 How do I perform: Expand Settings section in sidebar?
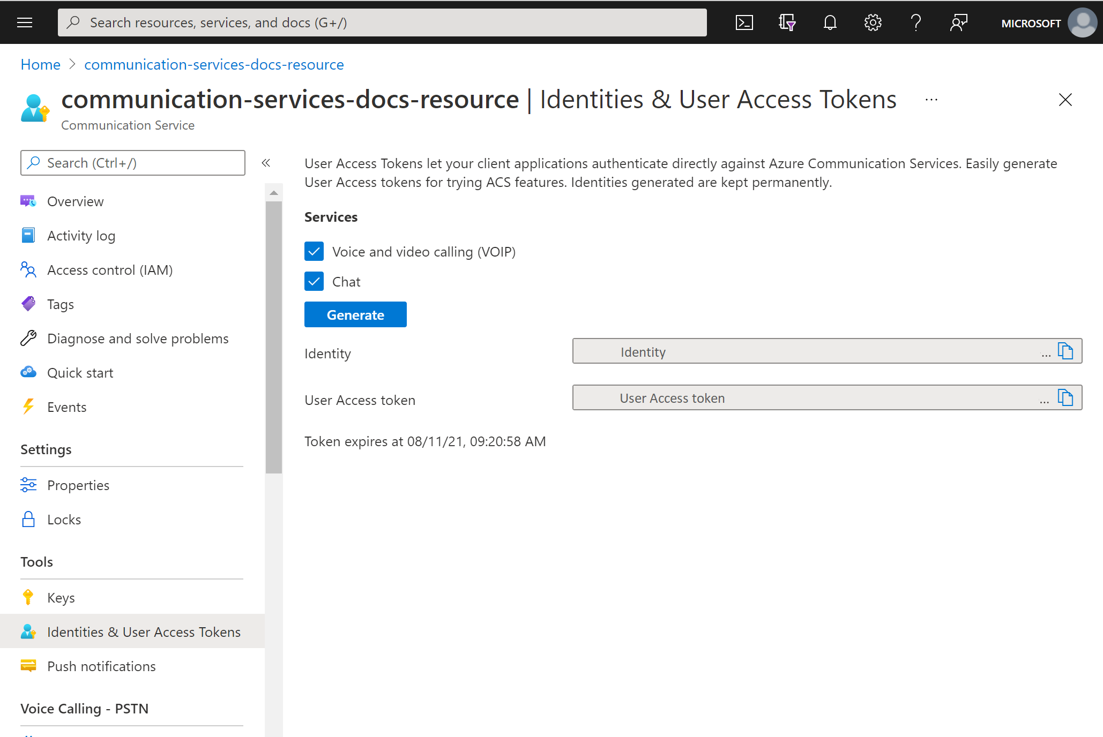[46, 449]
